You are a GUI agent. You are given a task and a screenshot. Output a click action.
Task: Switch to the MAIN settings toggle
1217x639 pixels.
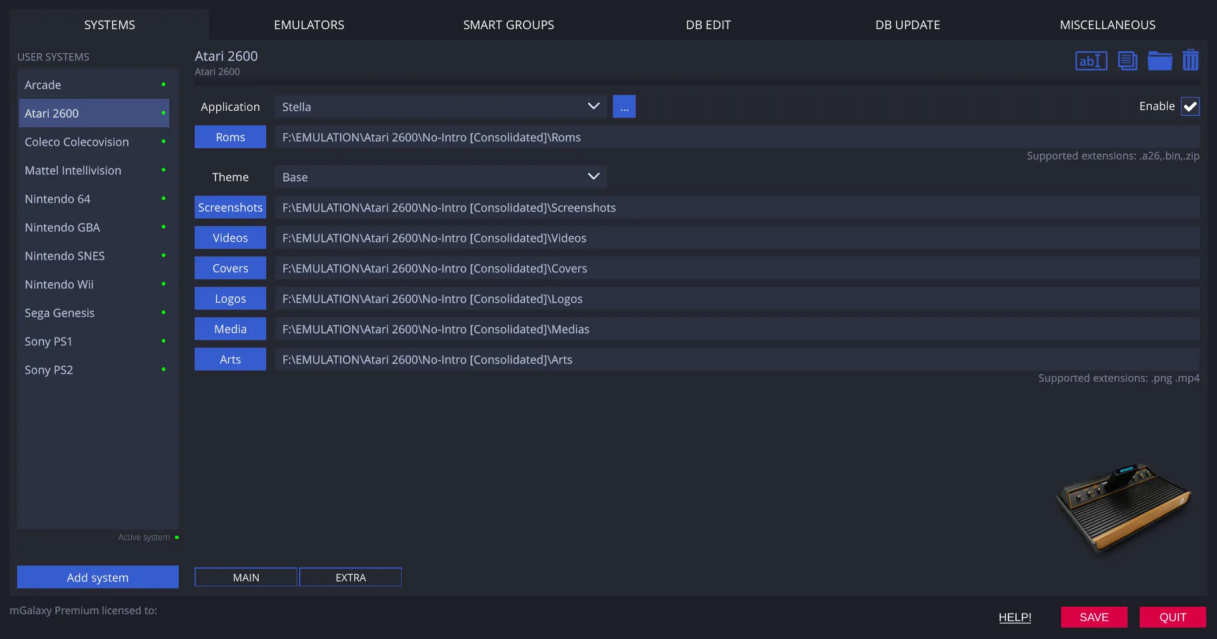tap(246, 577)
